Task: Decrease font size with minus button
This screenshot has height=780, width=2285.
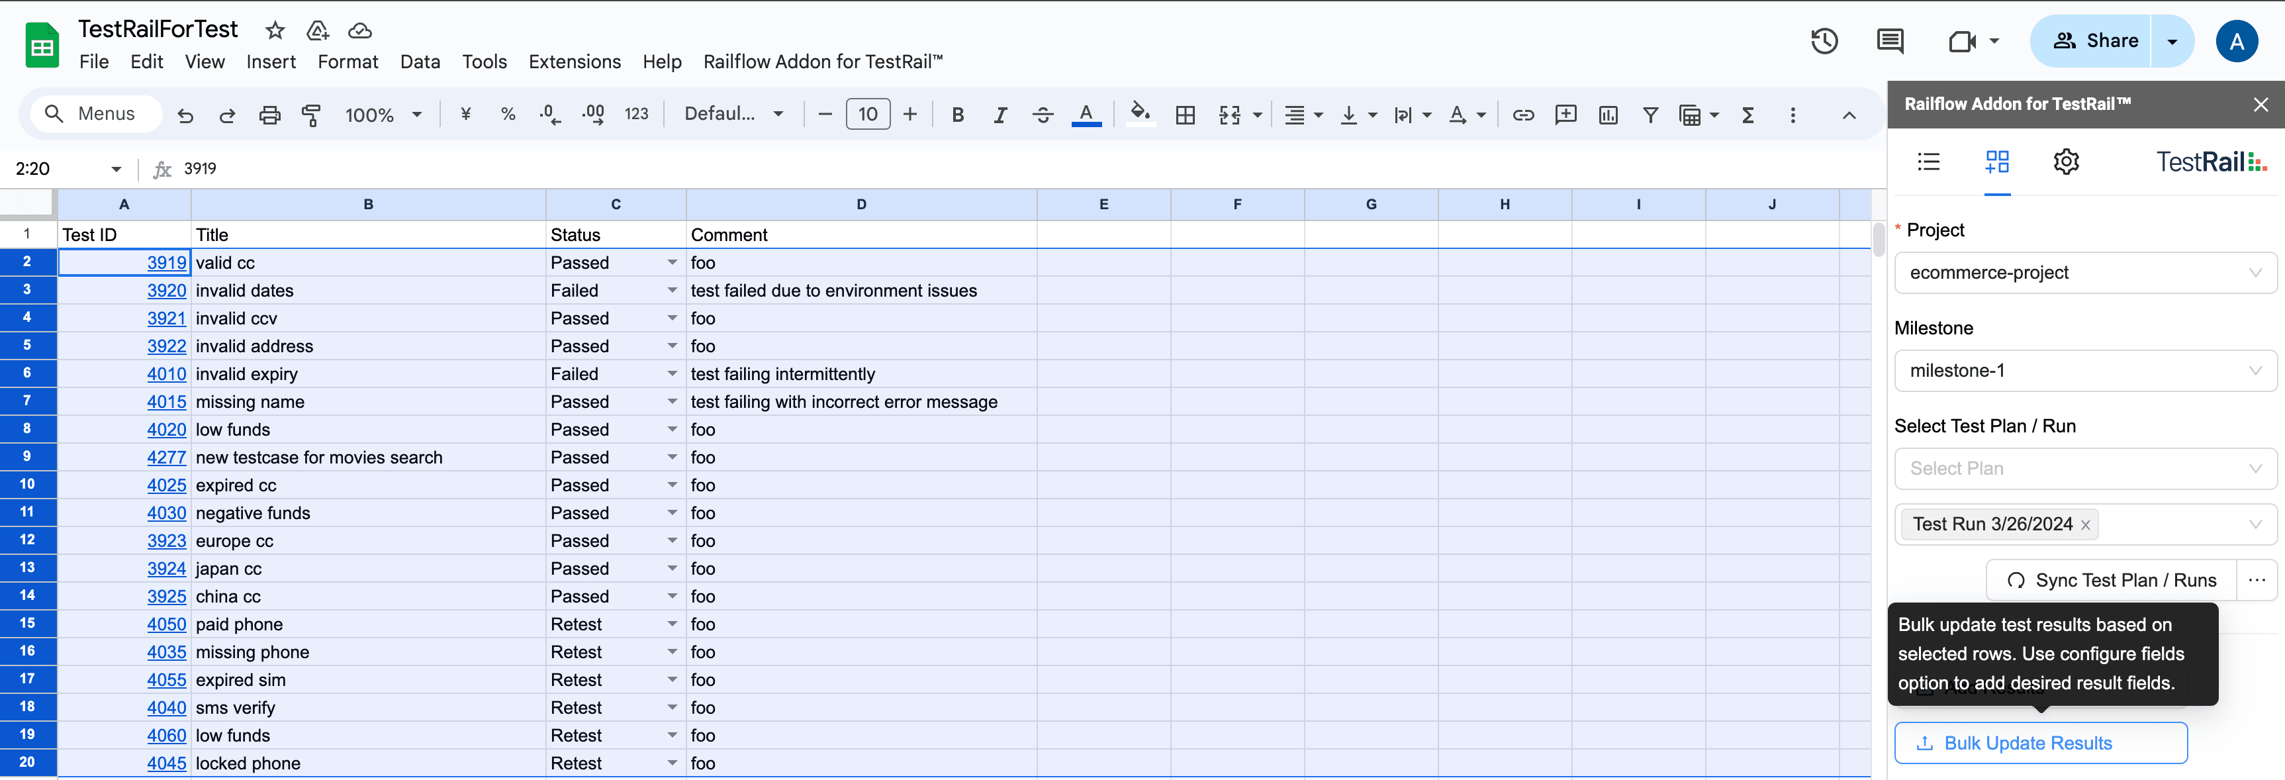Action: tap(825, 115)
